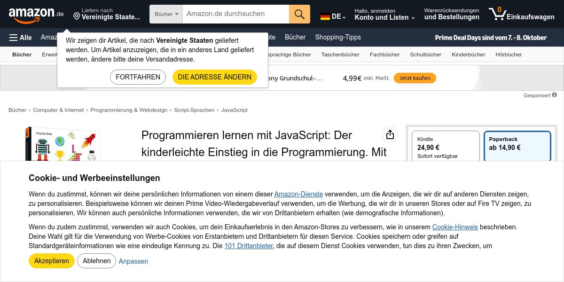Viewport: 564px width, 282px height.
Task: Open the Bücher search category dropdown
Action: coord(166,14)
